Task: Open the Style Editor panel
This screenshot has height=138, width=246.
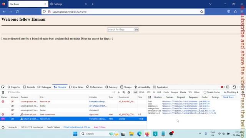Action: (76, 87)
